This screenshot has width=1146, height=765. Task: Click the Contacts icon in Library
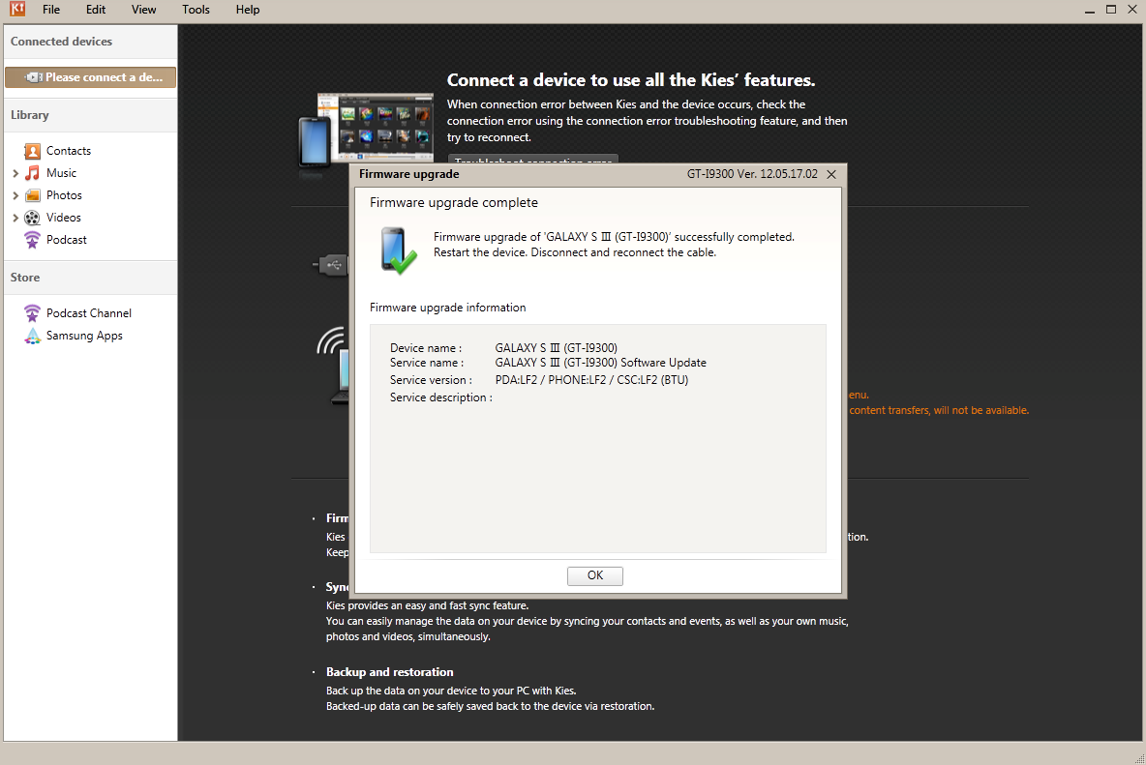(x=33, y=151)
